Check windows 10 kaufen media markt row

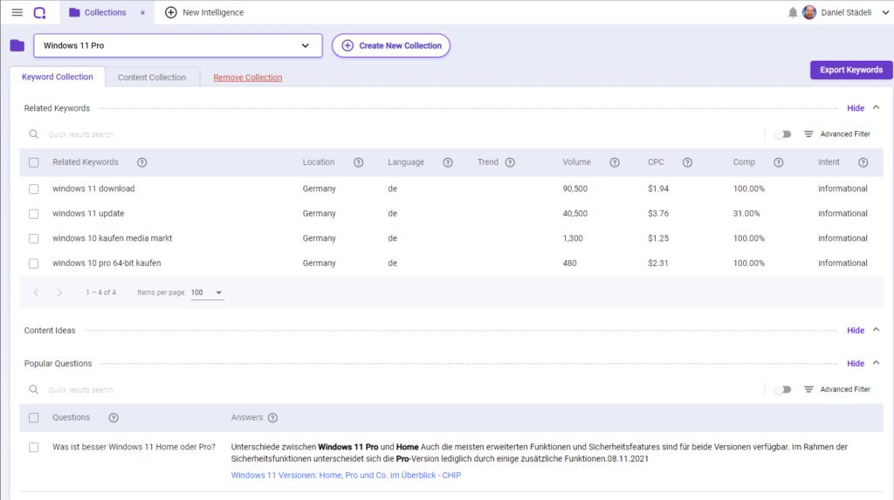pos(34,238)
